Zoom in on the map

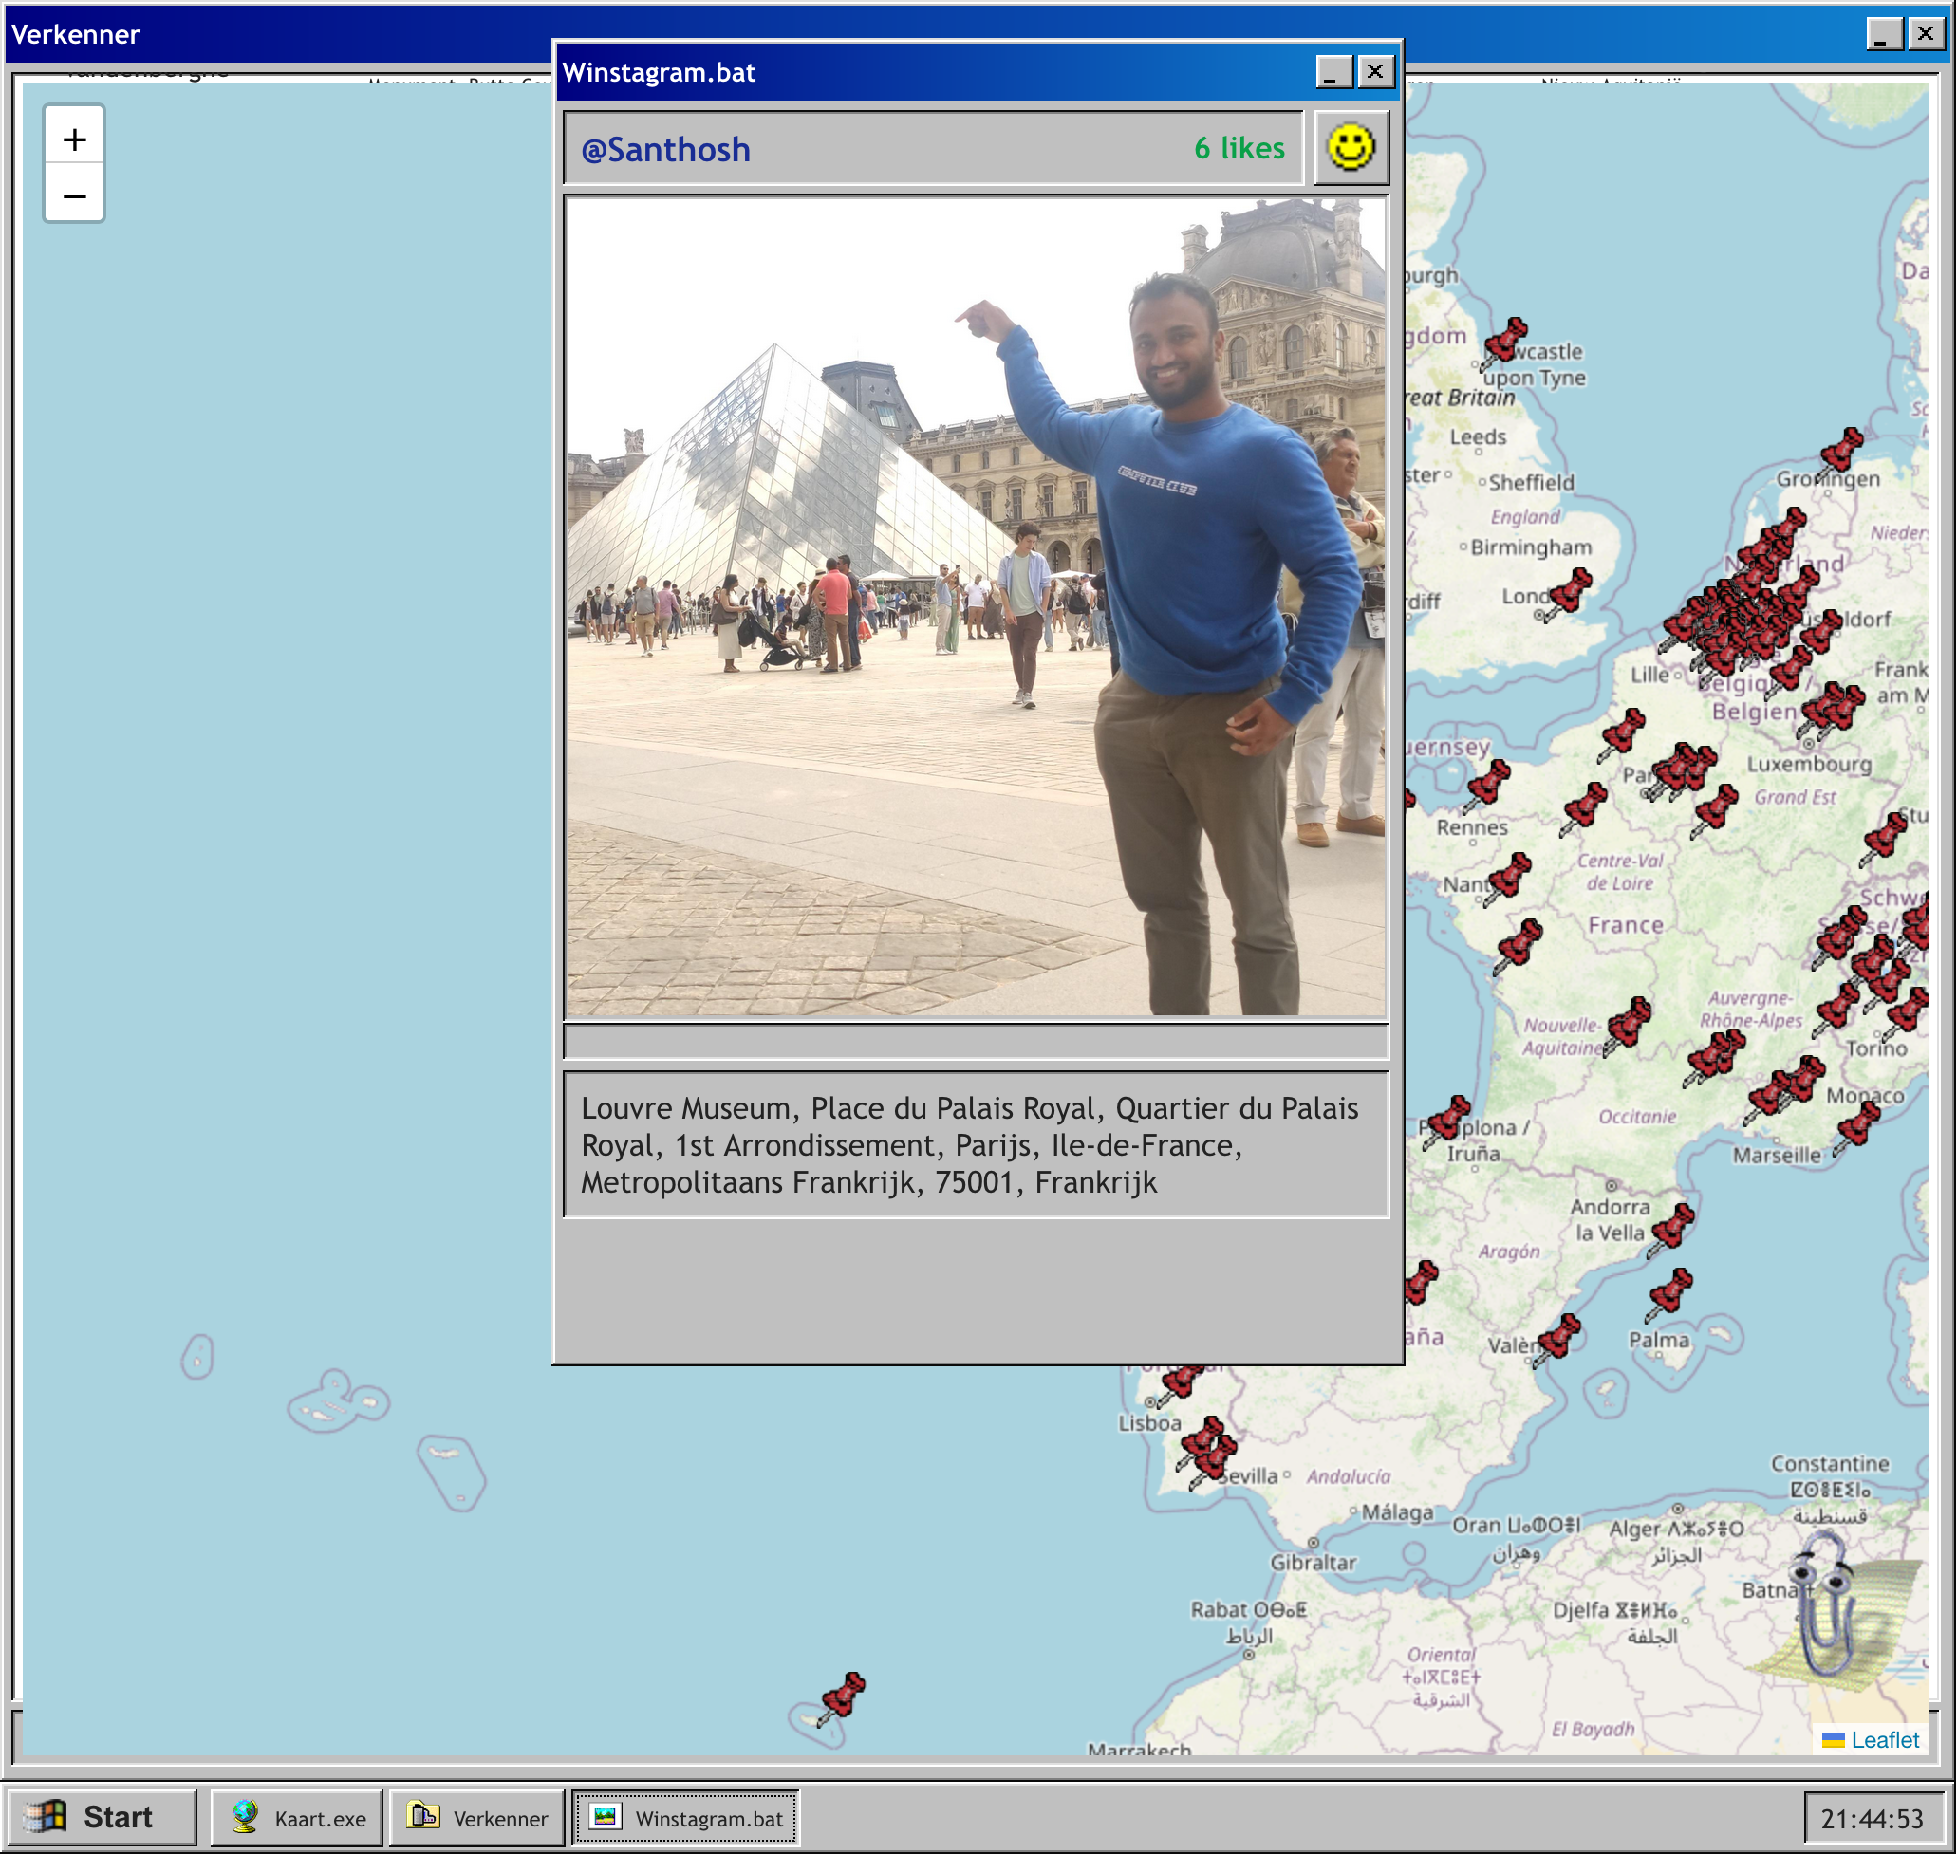pos(74,139)
